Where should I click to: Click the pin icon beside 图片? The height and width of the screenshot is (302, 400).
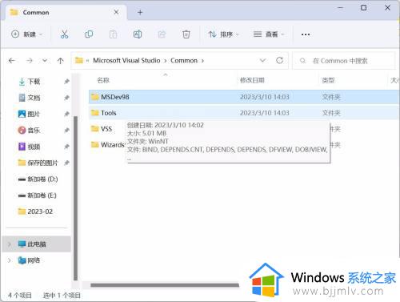tap(66, 114)
